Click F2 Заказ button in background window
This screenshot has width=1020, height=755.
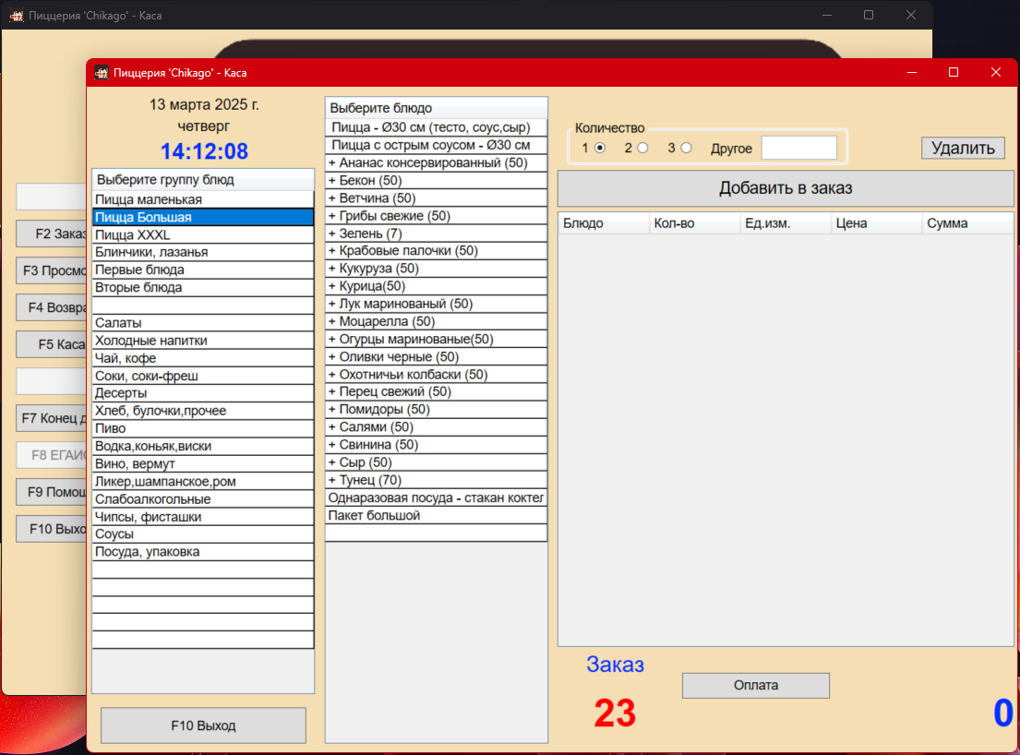(x=52, y=234)
